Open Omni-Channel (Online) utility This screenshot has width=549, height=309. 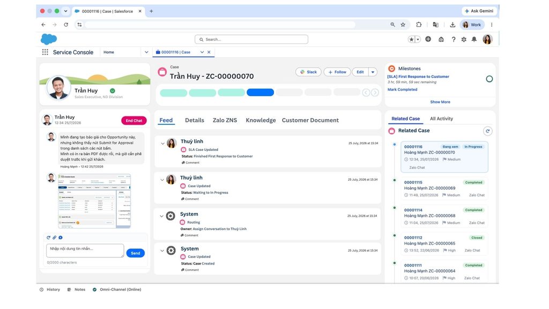tap(117, 290)
